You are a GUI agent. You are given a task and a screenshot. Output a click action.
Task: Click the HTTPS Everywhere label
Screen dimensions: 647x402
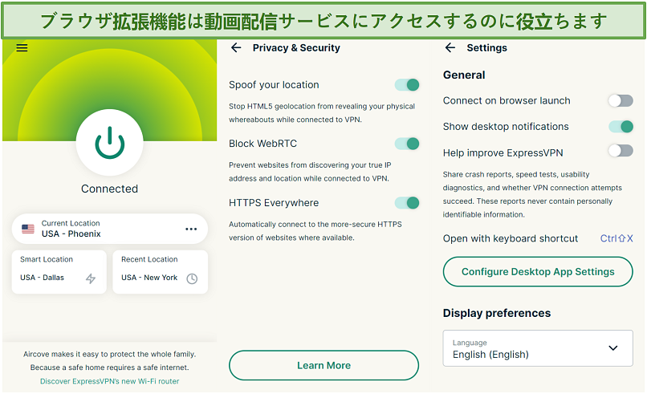coord(274,203)
